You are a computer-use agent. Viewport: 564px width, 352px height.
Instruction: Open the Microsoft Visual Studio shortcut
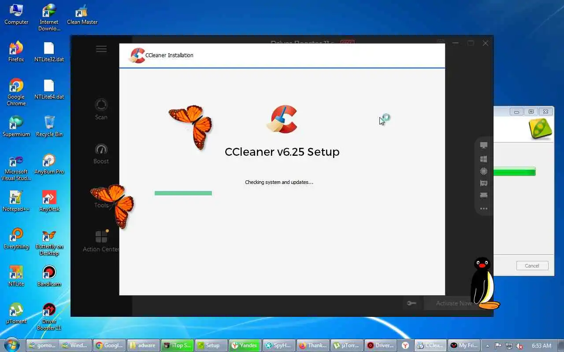16,167
